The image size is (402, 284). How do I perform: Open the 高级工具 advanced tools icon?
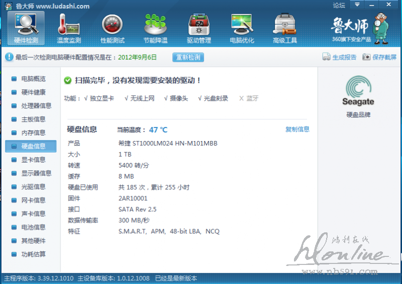click(285, 28)
